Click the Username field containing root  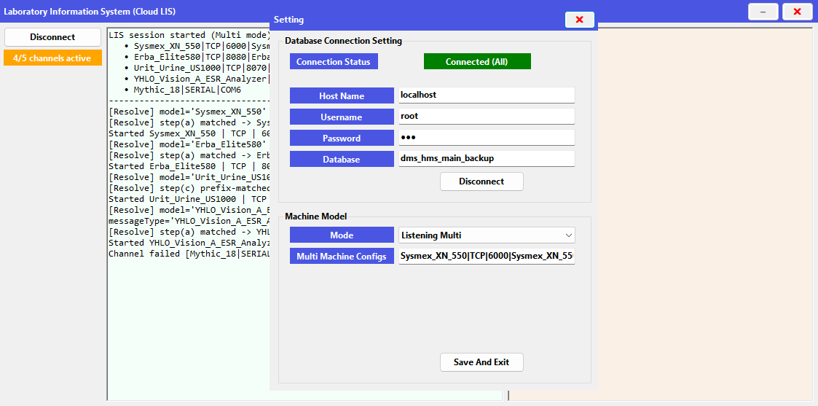487,117
